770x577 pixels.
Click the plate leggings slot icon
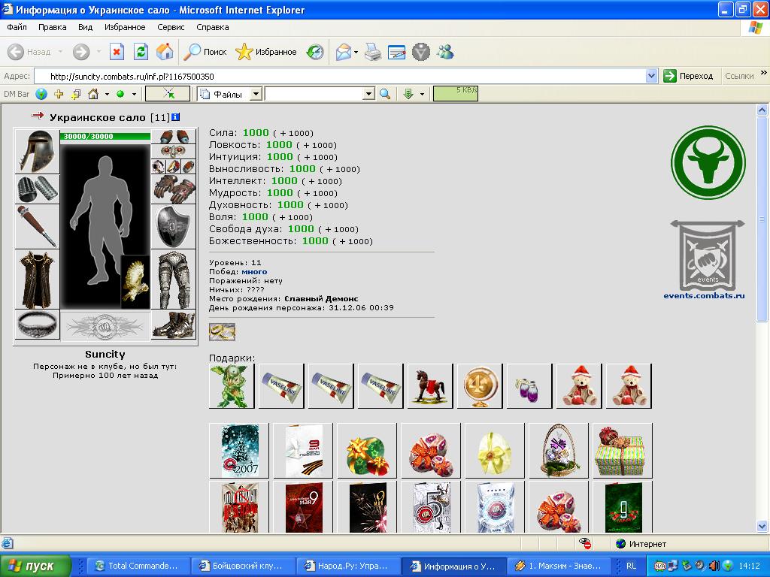[174, 279]
